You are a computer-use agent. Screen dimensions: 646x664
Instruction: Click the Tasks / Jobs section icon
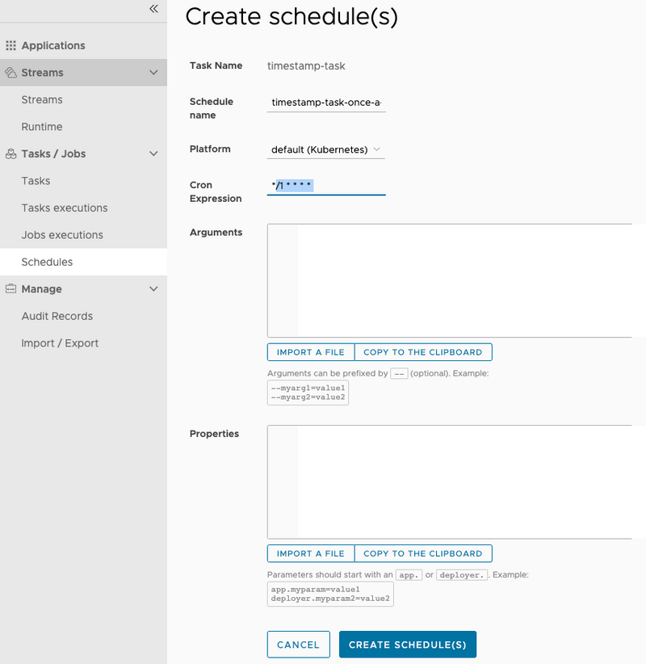(10, 153)
